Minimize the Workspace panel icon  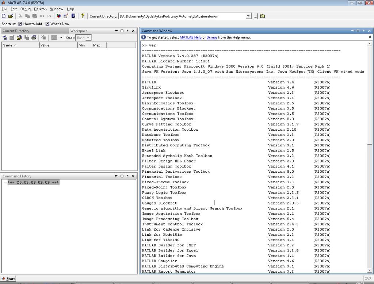point(117,31)
